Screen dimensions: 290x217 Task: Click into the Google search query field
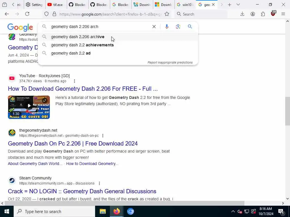100,27
